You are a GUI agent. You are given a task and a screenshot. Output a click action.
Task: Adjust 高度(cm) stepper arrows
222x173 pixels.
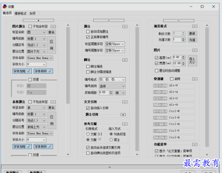click(183, 57)
